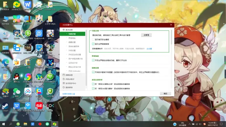The width and height of the screenshot is (226, 127).
Task: Open 360安全卫士 desktop icon
Action: click(17, 5)
